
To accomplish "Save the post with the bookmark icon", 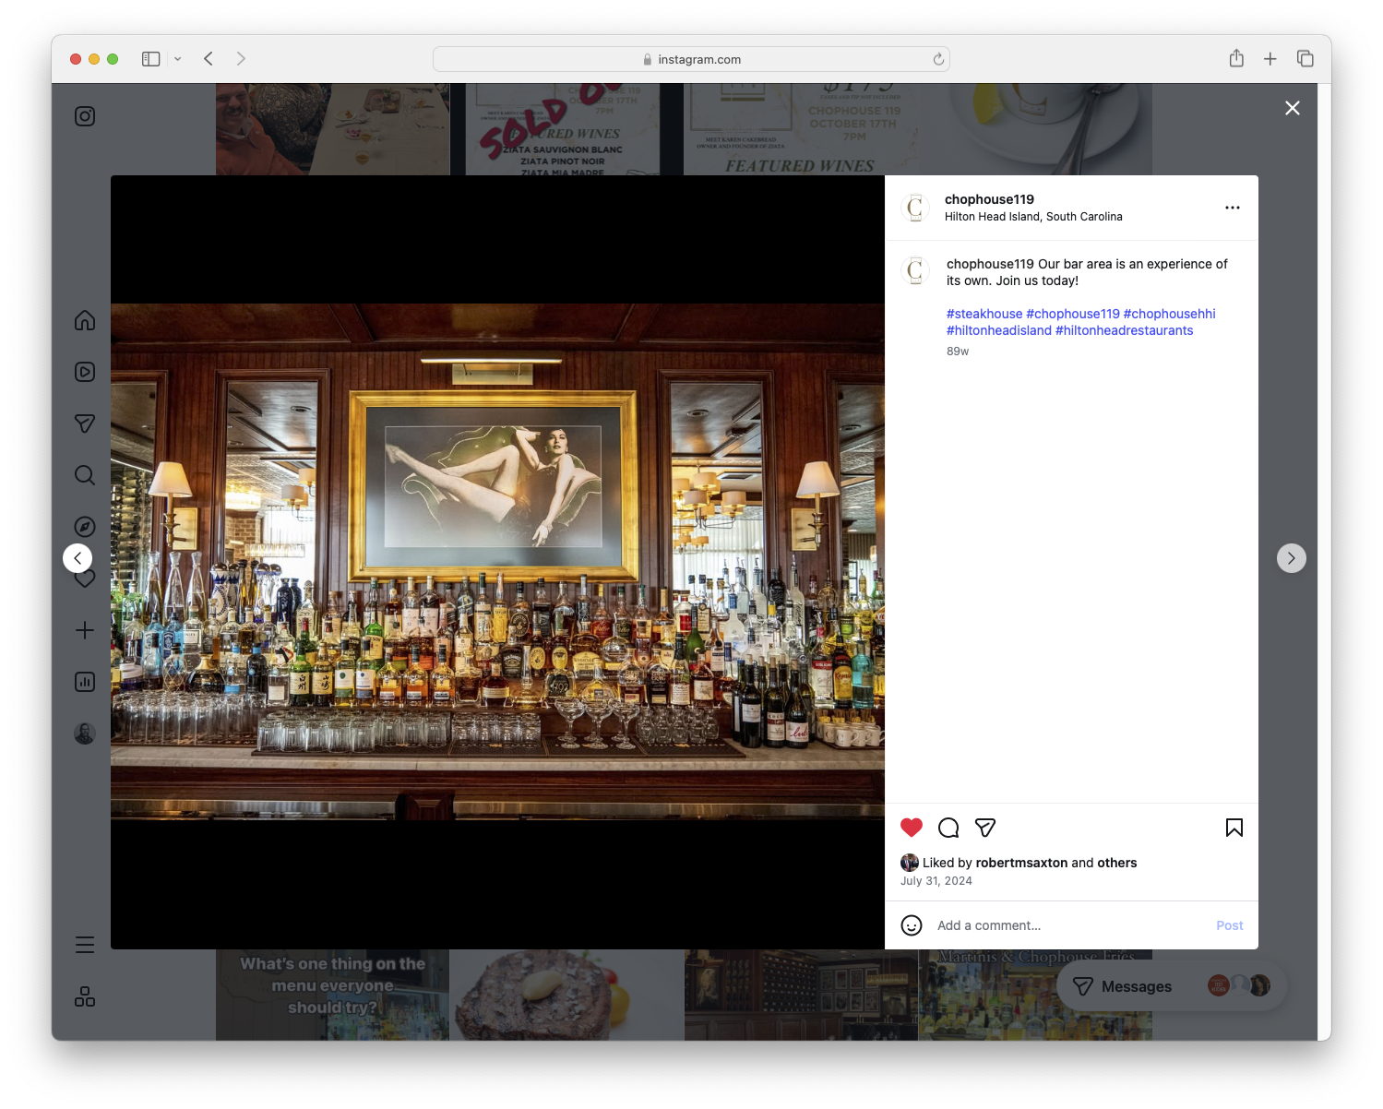I will (1234, 828).
